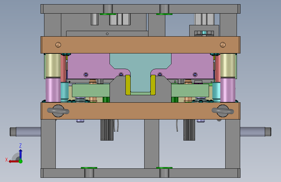Select the gray cavity block under the core
The width and height of the screenshot is (281, 182).
pyautogui.click(x=140, y=98)
